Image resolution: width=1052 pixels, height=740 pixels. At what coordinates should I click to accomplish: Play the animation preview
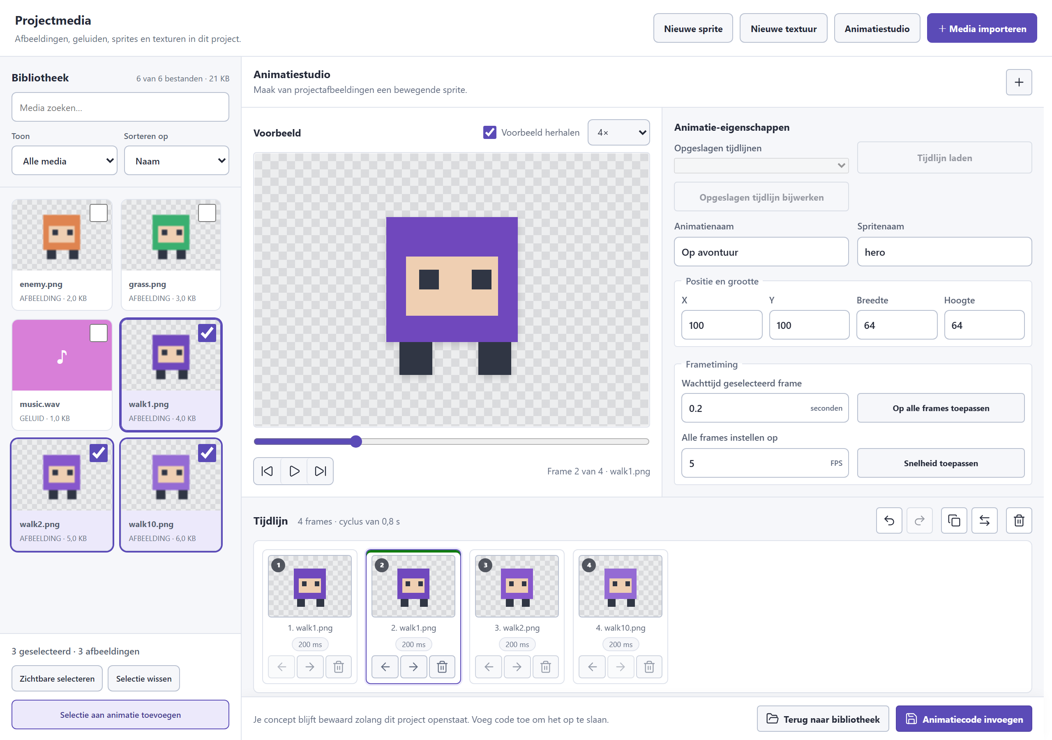[x=294, y=471]
